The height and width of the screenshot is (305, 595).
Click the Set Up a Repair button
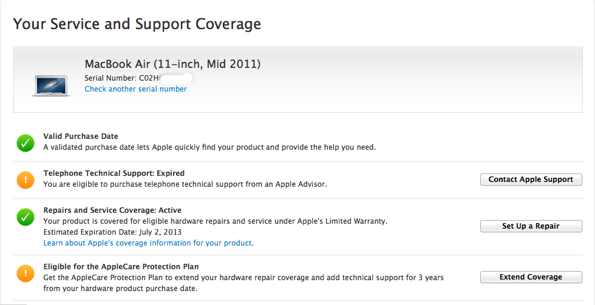point(531,226)
